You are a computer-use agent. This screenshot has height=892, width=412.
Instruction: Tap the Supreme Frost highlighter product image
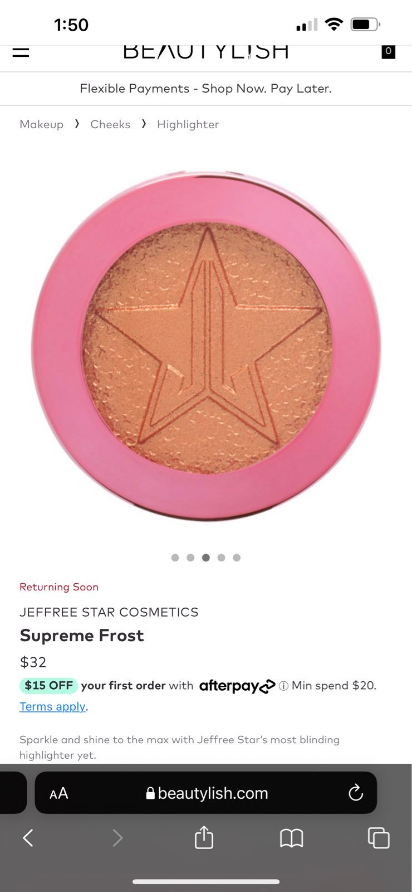pos(206,346)
